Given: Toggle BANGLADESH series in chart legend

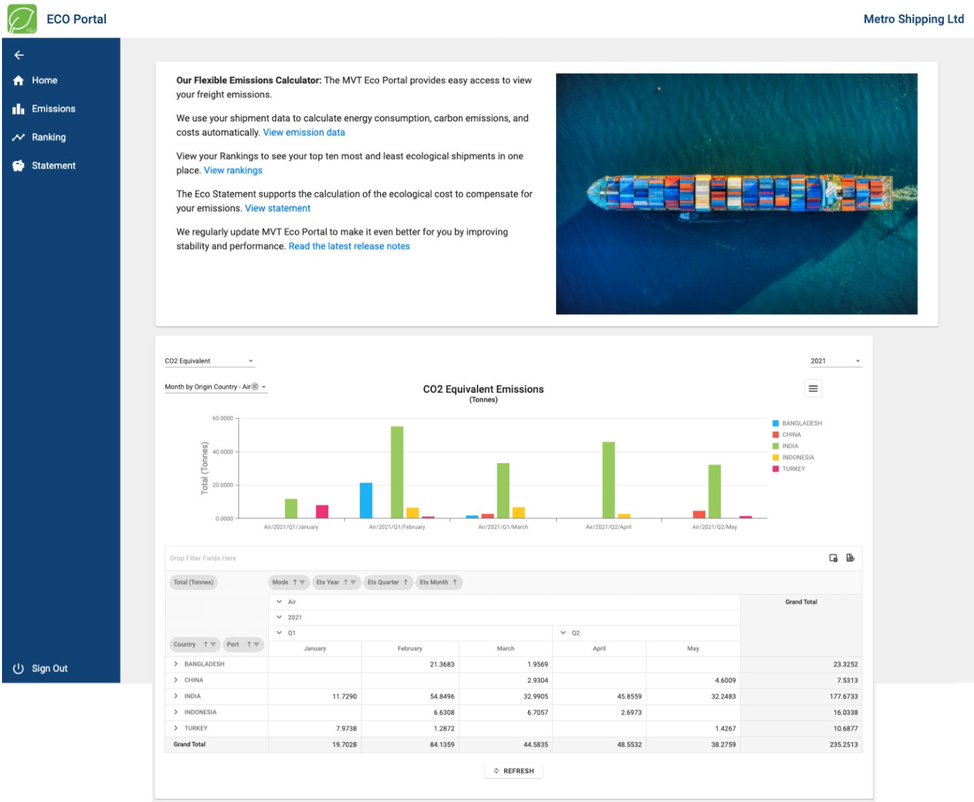Looking at the screenshot, I should 801,423.
